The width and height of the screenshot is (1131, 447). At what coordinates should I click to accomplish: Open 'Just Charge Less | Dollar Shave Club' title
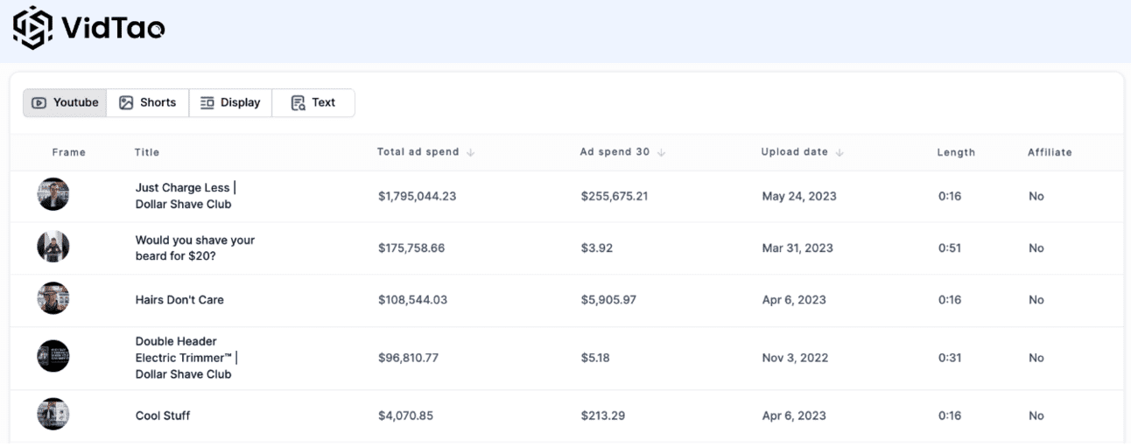click(186, 196)
